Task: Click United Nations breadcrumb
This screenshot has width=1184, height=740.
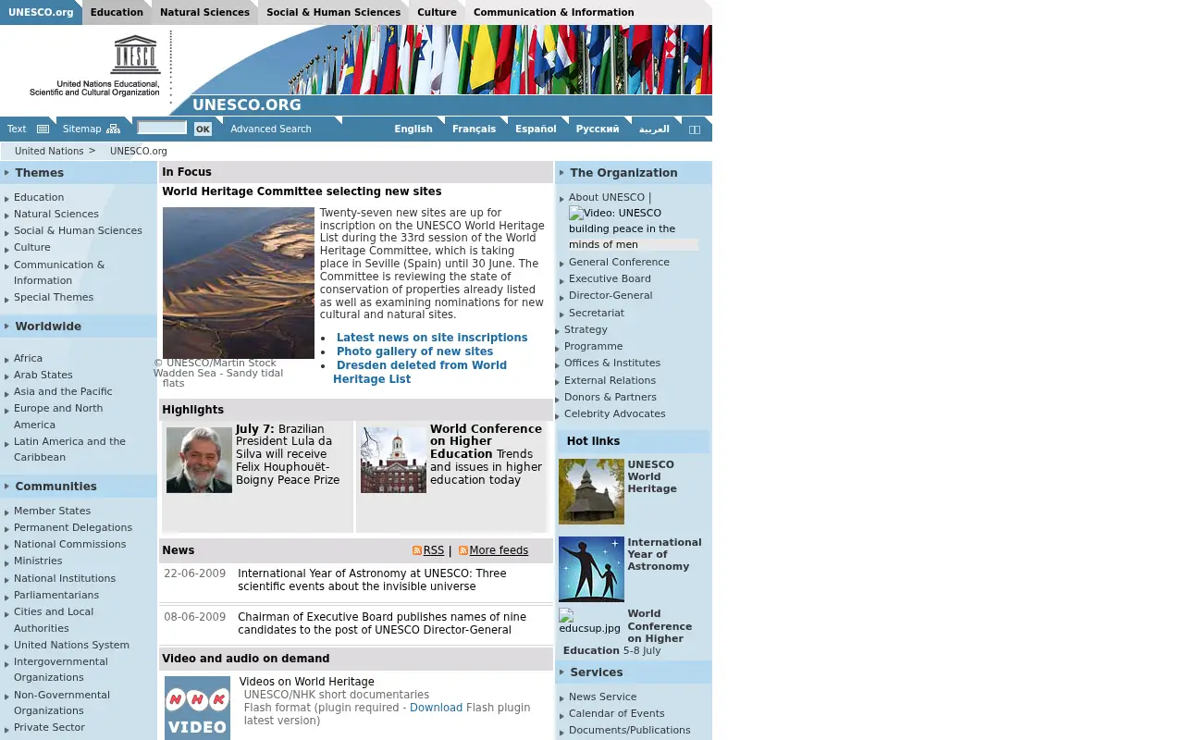Action: tap(49, 152)
